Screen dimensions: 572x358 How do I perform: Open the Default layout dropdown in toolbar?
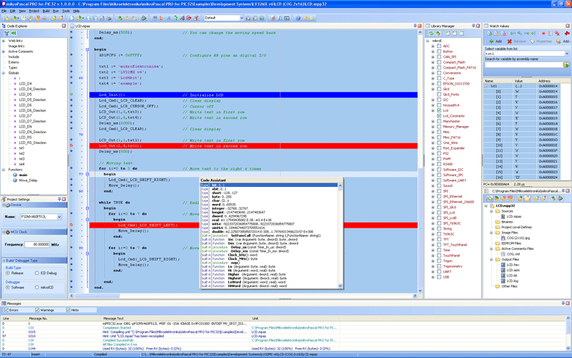[x=242, y=18]
